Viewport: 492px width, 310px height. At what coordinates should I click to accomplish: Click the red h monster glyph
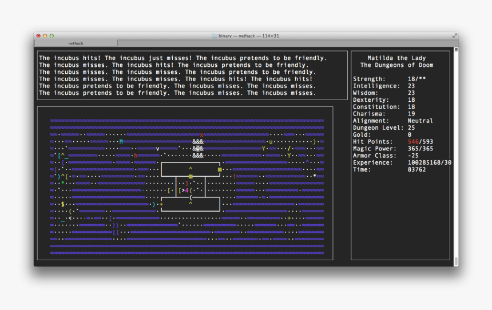(x=136, y=156)
